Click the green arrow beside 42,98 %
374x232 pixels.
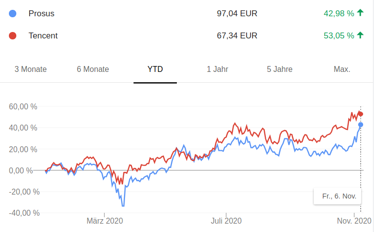coord(360,13)
